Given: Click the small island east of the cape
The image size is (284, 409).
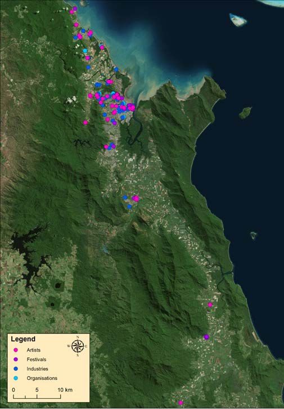Looking at the screenshot, I should 245,113.
